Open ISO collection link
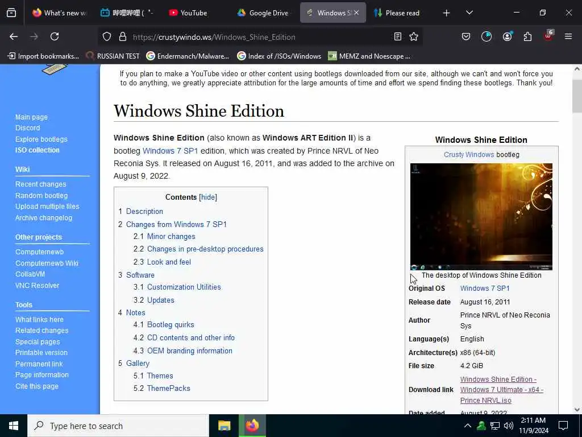Screen dimensions: 582x437 coord(38,150)
